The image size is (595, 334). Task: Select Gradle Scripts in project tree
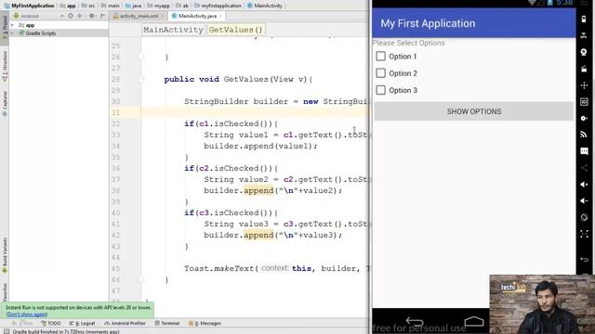pyautogui.click(x=41, y=33)
